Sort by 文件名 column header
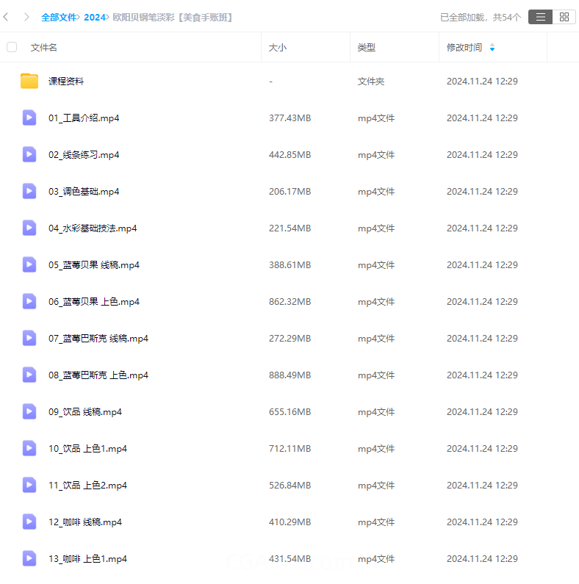Viewport: 579px width, 584px height. tap(44, 48)
